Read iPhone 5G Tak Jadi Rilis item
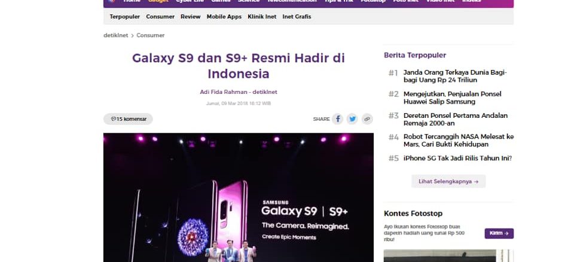 pos(457,159)
